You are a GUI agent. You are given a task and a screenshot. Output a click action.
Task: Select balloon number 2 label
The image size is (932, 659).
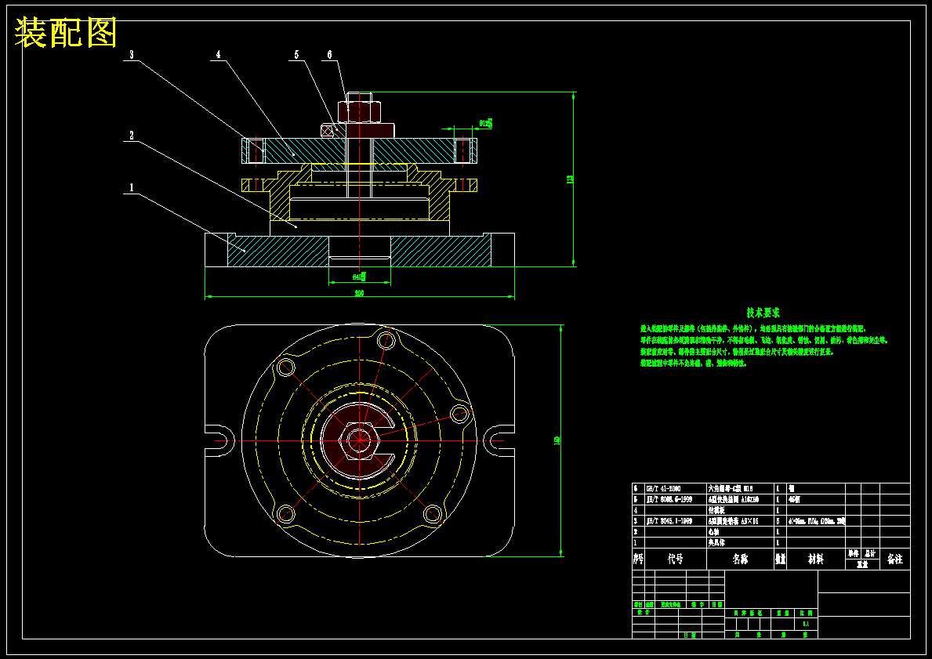coord(132,136)
